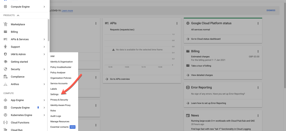The width and height of the screenshot is (286, 131).
Task: Expand the App Engine submenu chevron
Action: [x=44, y=100]
